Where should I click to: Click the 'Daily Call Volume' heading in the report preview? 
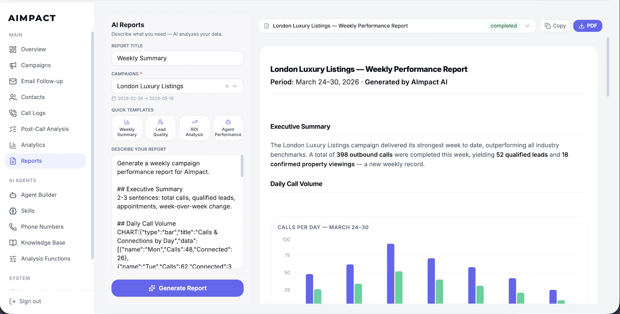[x=296, y=184]
